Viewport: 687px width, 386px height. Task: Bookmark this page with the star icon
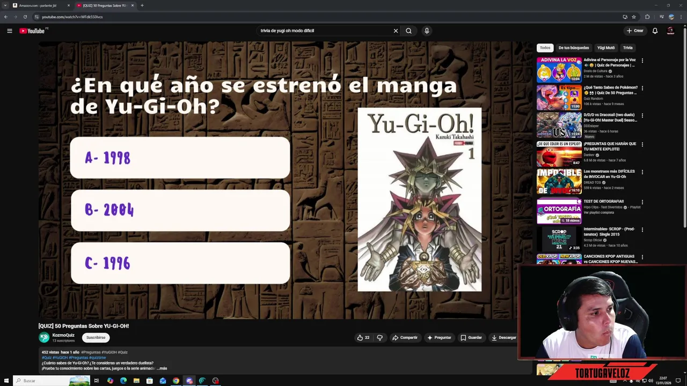coord(634,17)
